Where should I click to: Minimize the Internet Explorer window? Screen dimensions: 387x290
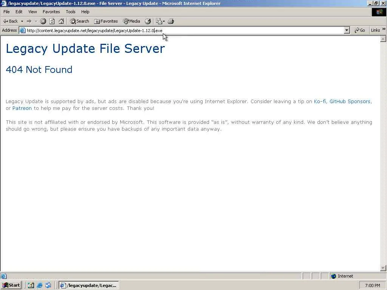[370, 3]
